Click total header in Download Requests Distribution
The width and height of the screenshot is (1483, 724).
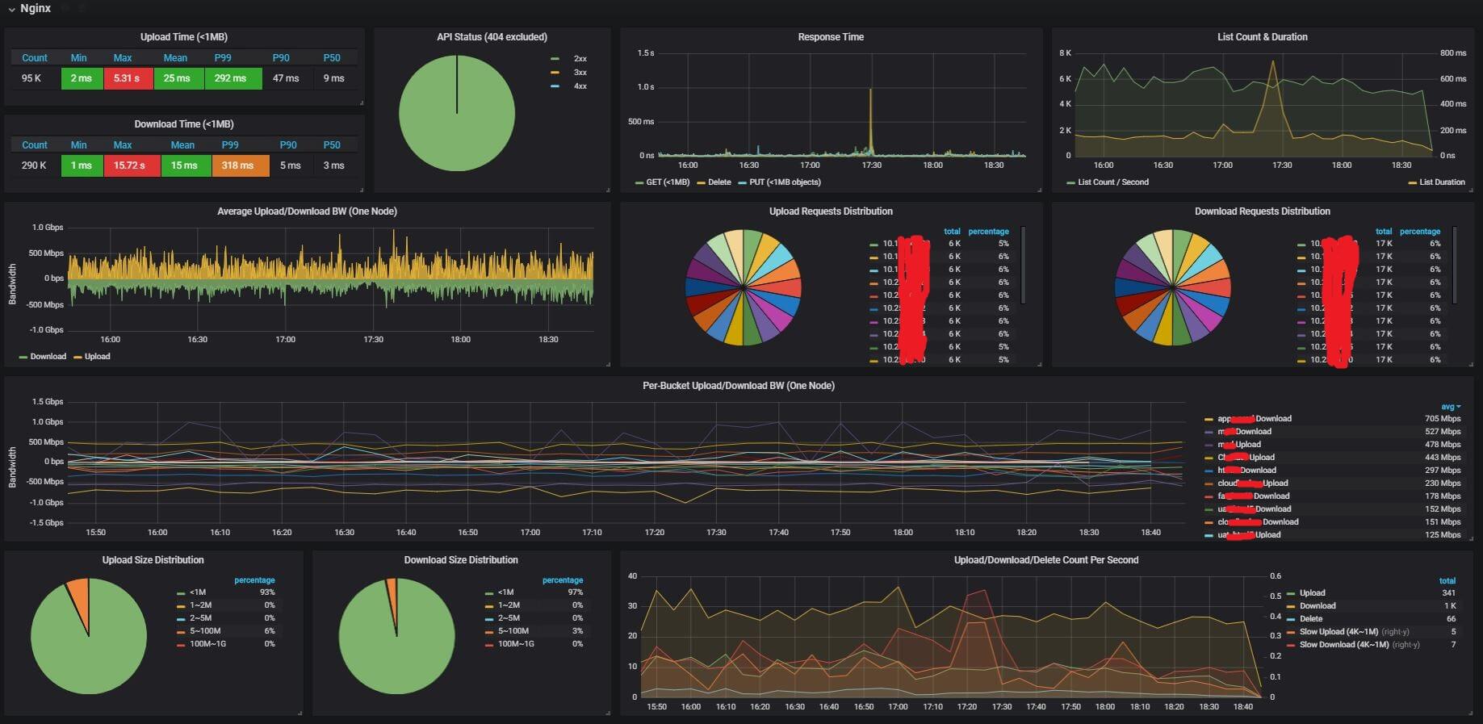click(1383, 232)
